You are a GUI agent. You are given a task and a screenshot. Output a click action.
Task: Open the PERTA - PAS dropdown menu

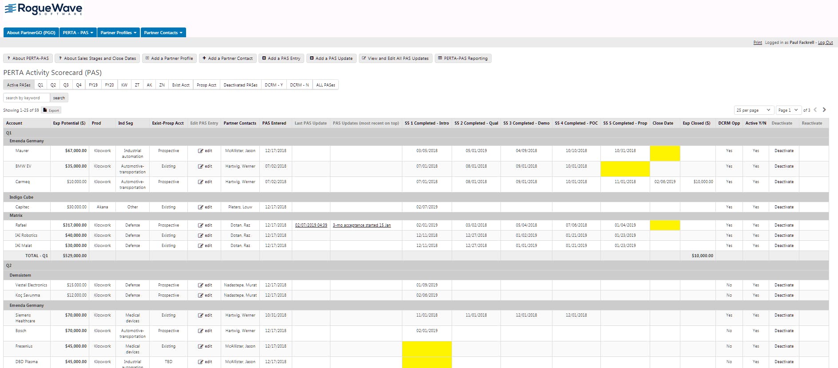click(78, 32)
